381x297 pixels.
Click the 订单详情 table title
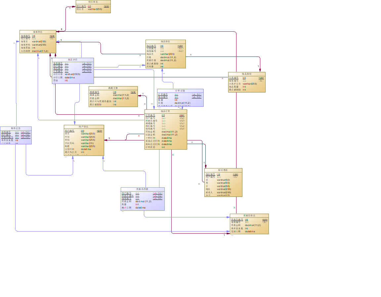(180, 91)
